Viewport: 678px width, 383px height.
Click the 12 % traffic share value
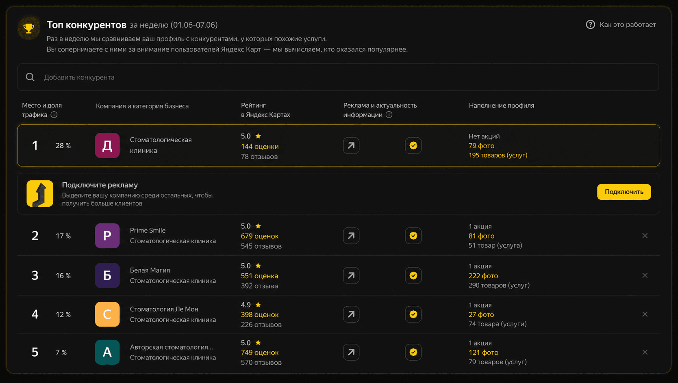(63, 315)
